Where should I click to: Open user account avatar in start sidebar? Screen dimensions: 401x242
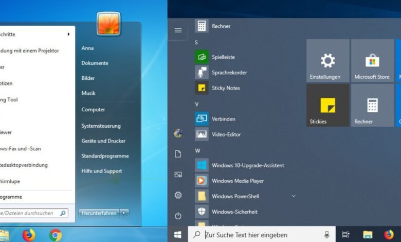[x=178, y=133]
